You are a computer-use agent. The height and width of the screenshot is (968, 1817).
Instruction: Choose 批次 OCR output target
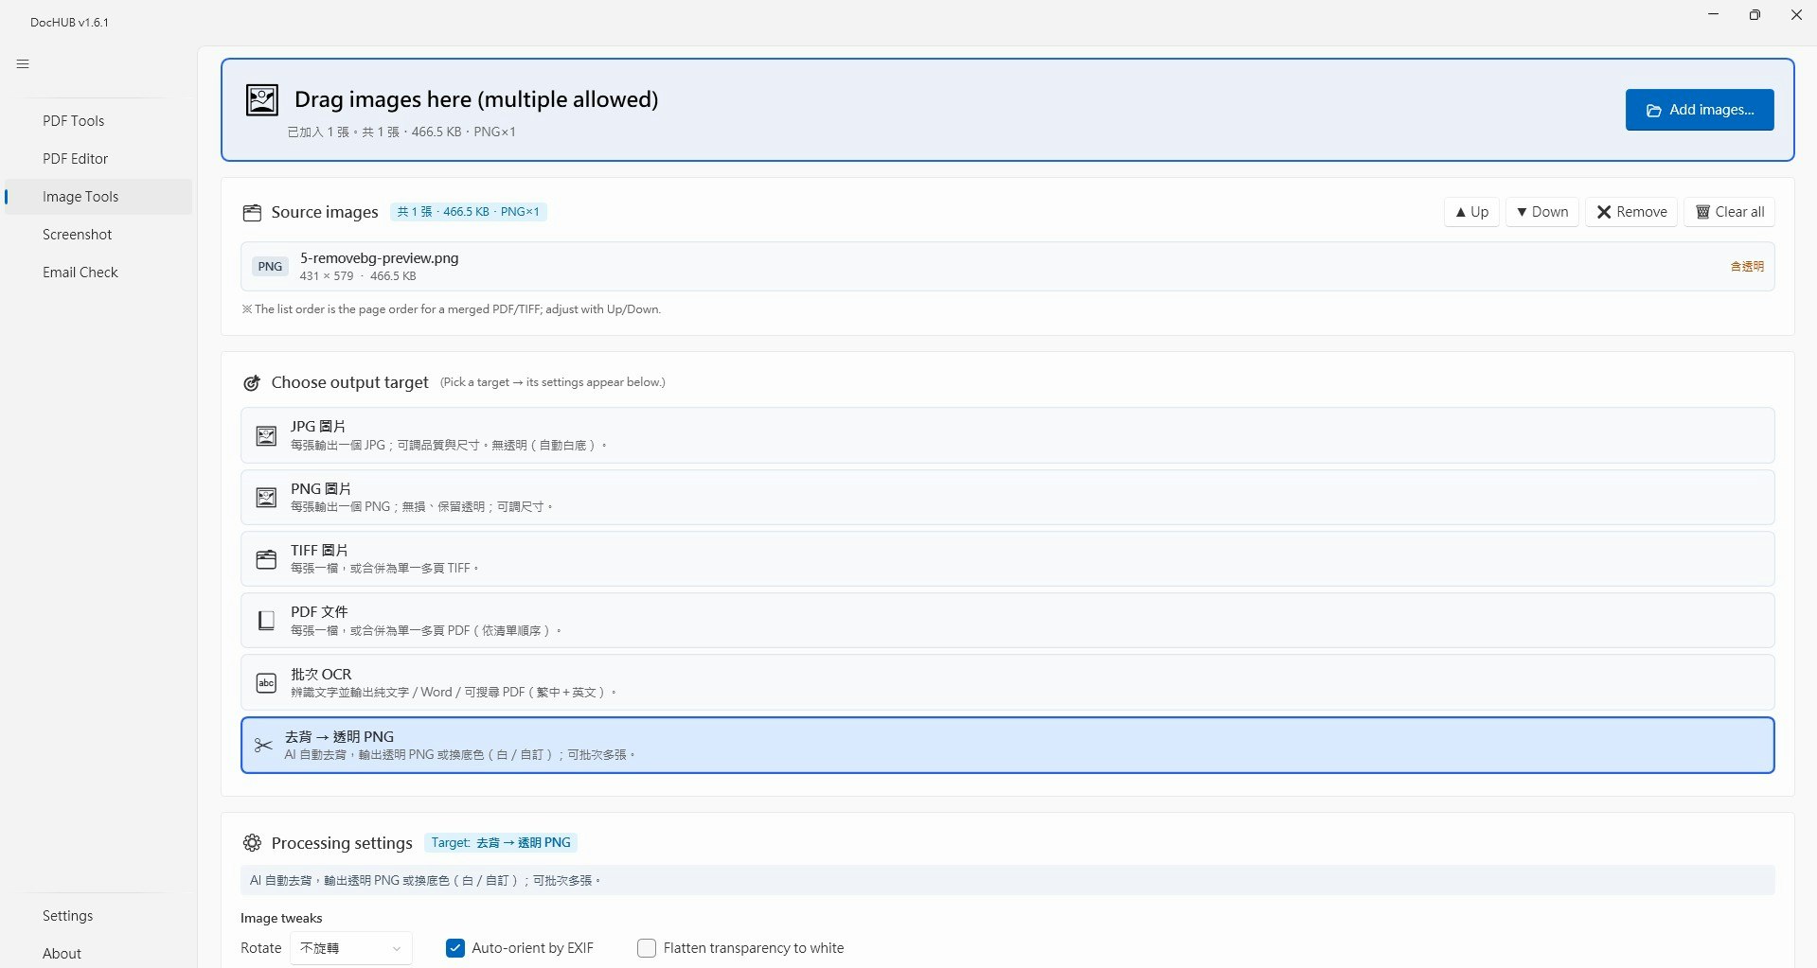point(1007,683)
